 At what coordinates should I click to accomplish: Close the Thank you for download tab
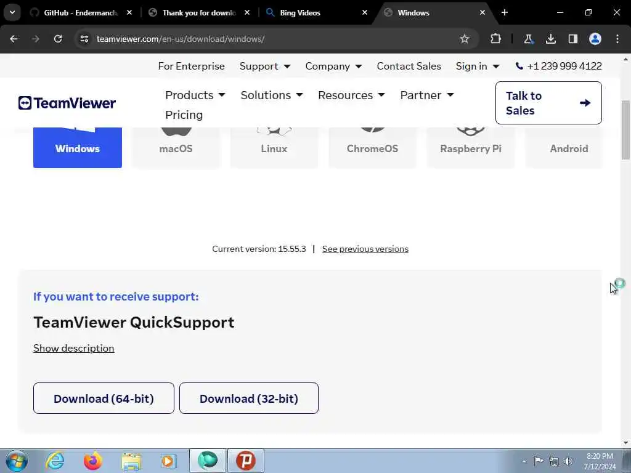point(247,12)
